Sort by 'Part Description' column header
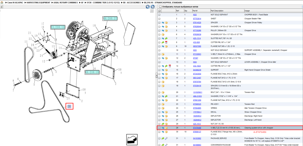The height and width of the screenshot is (146, 303). [227, 11]
